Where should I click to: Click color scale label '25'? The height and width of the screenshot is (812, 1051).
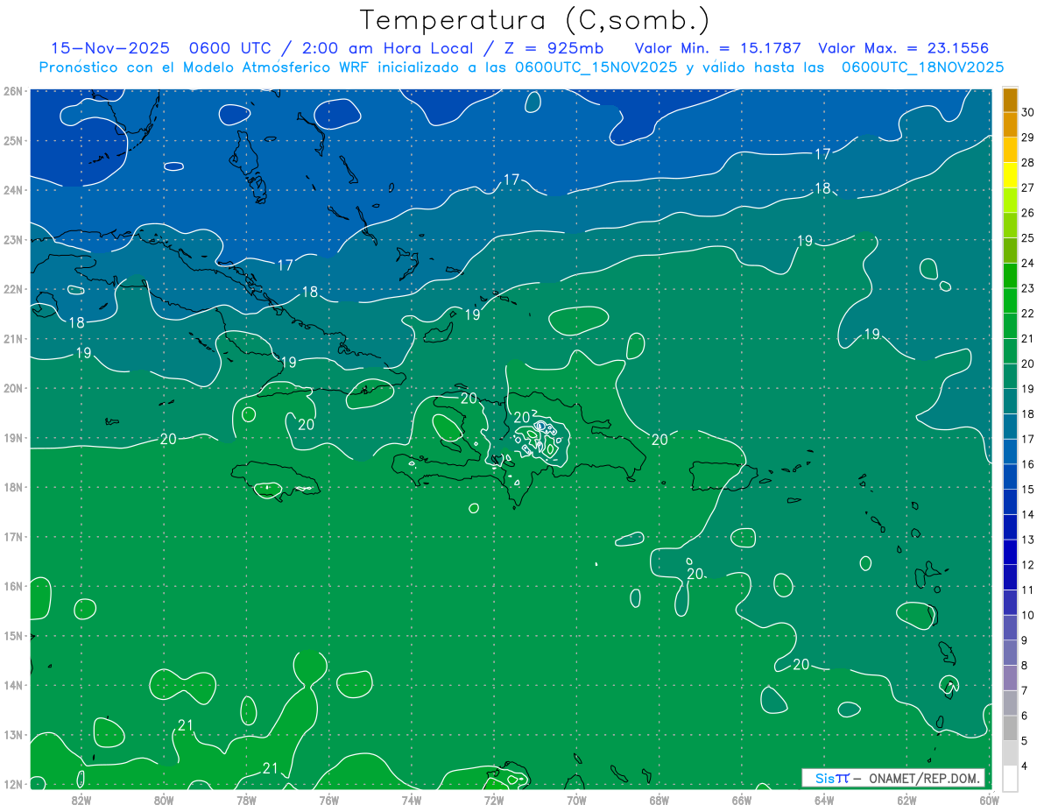pos(1027,238)
